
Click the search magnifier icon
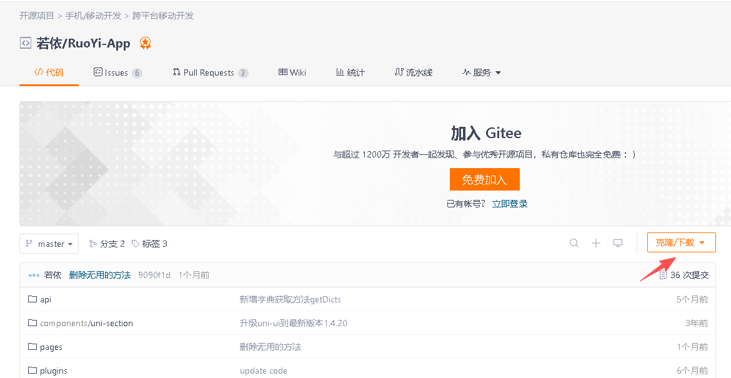pos(574,243)
